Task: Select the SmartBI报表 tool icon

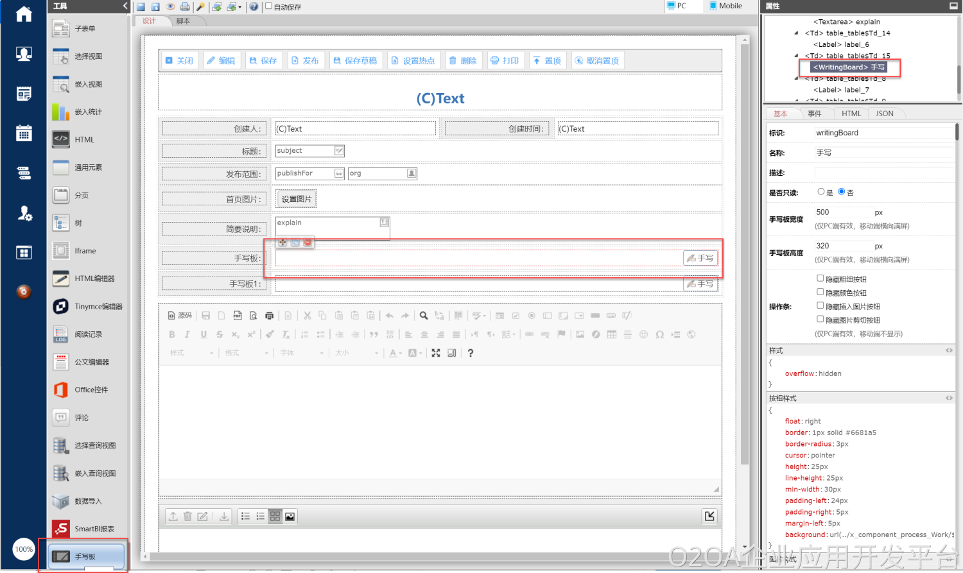Action: 61,529
